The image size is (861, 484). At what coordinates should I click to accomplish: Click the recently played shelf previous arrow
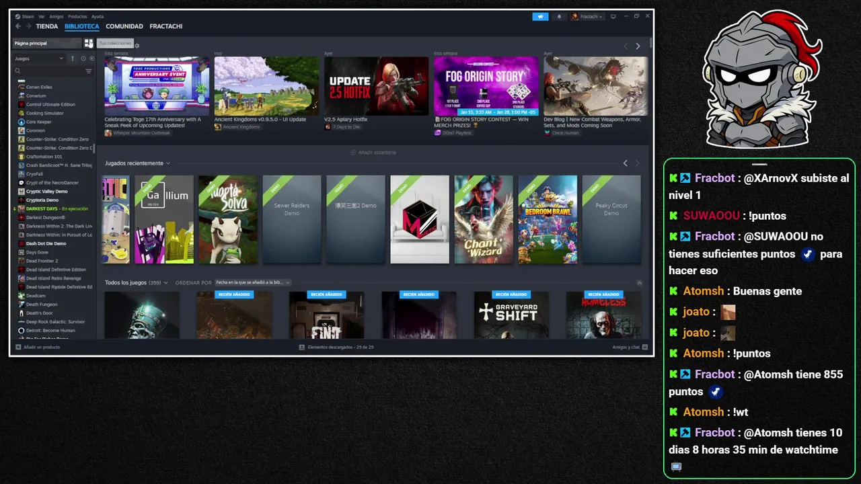[625, 163]
